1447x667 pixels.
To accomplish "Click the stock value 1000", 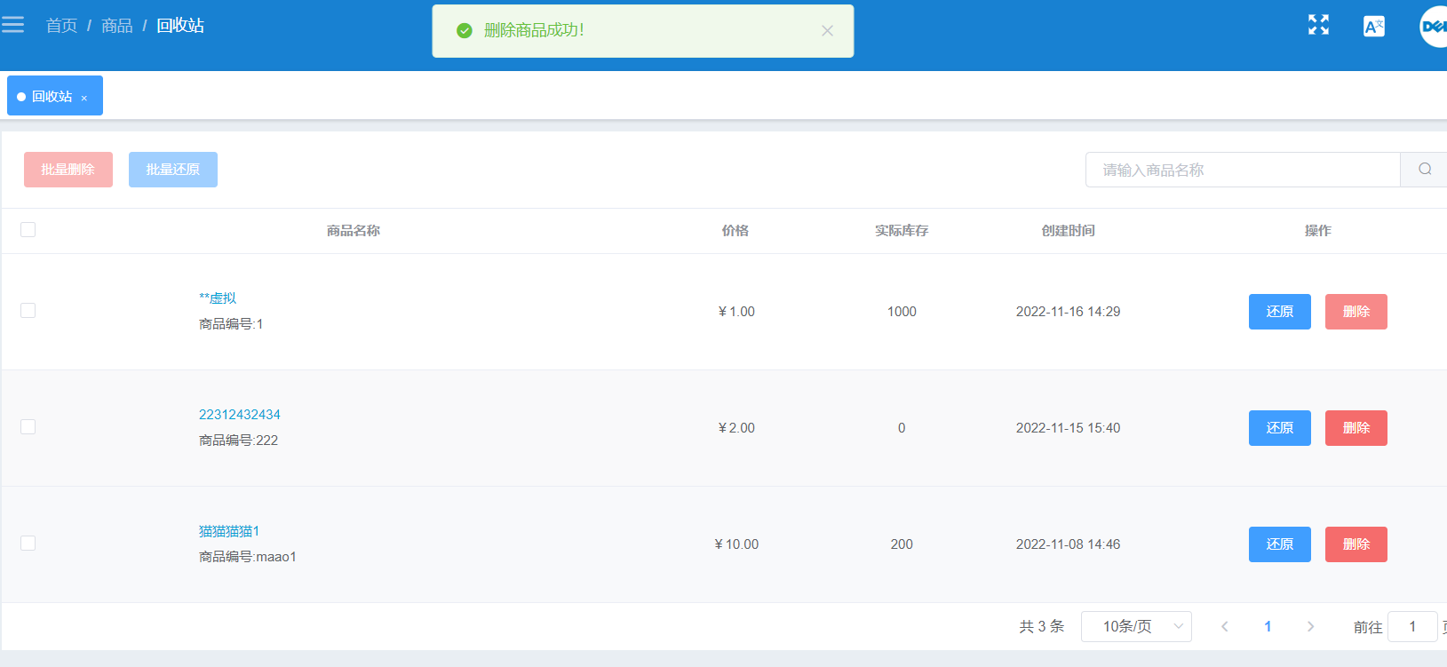I will pos(902,312).
